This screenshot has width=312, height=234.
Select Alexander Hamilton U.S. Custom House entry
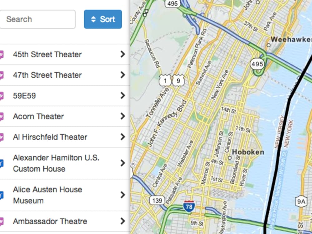pos(65,163)
